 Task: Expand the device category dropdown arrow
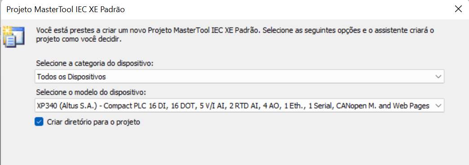(438, 77)
